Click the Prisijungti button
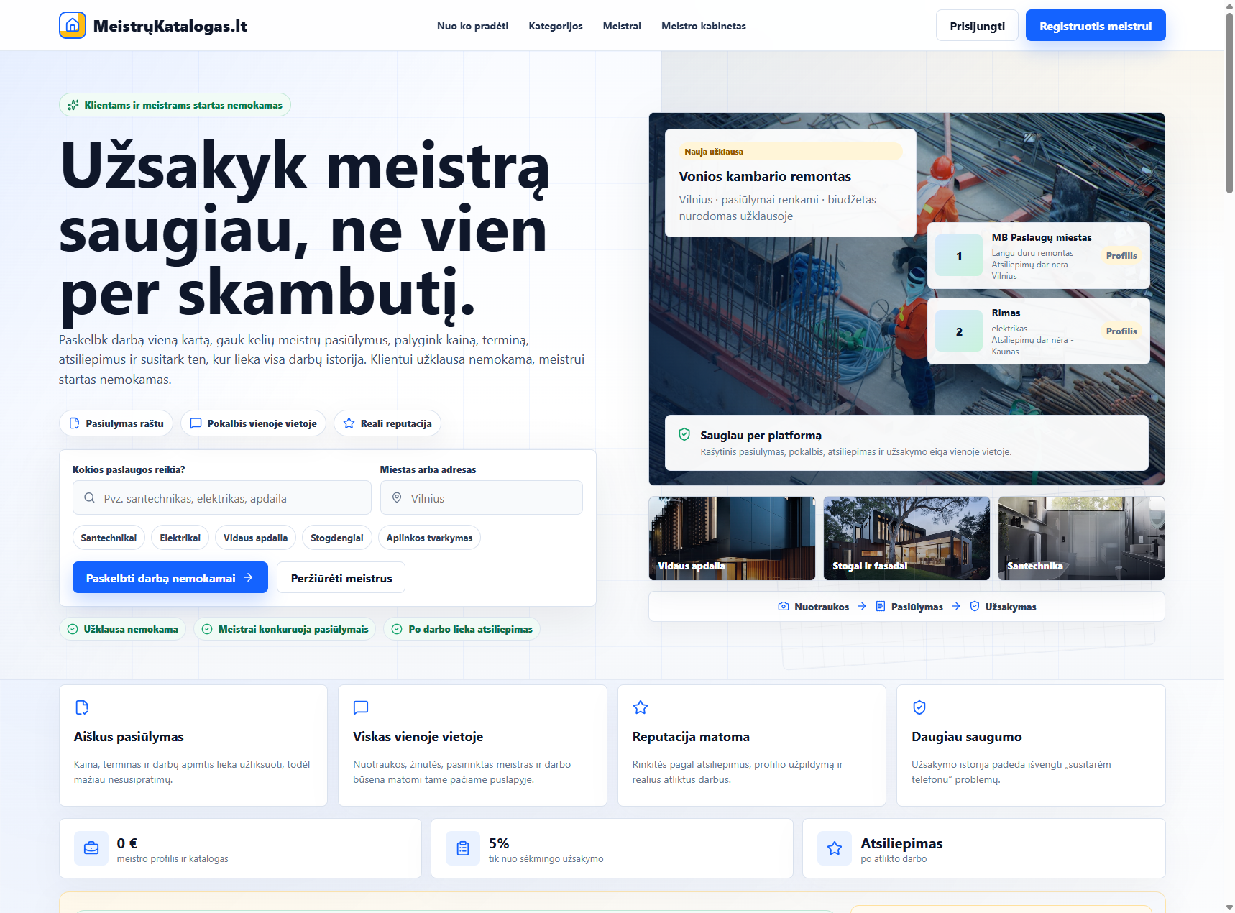Viewport: 1235px width, 913px height. click(x=977, y=26)
